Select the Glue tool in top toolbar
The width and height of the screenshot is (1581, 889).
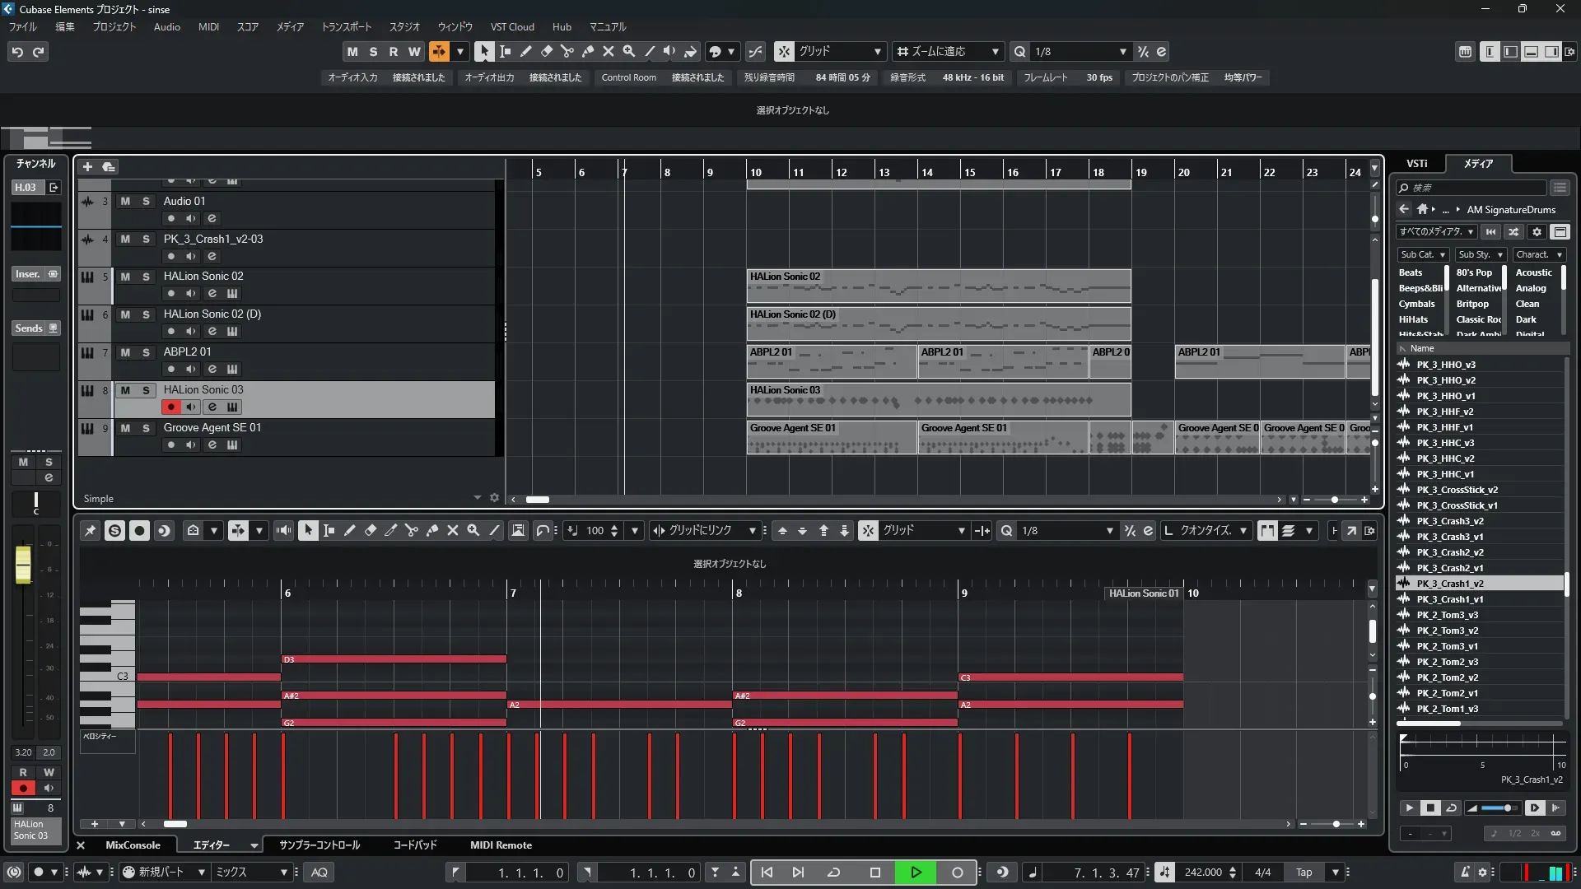click(587, 51)
